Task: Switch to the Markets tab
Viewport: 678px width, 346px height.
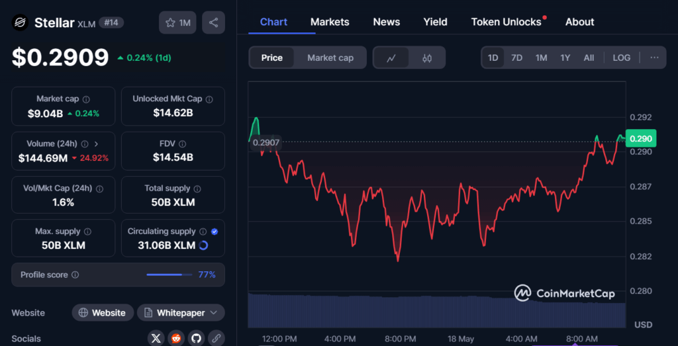Action: (330, 22)
